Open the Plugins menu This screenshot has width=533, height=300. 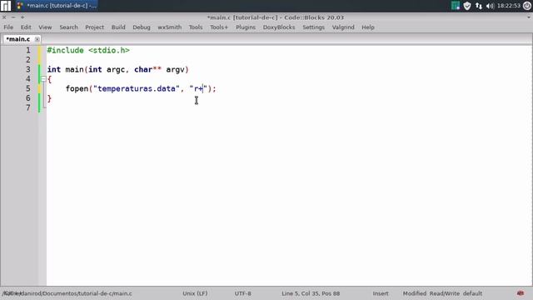tap(246, 27)
